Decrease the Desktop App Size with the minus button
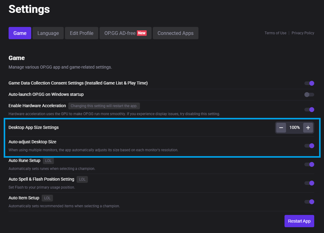This screenshot has height=233, width=324. pos(281,128)
